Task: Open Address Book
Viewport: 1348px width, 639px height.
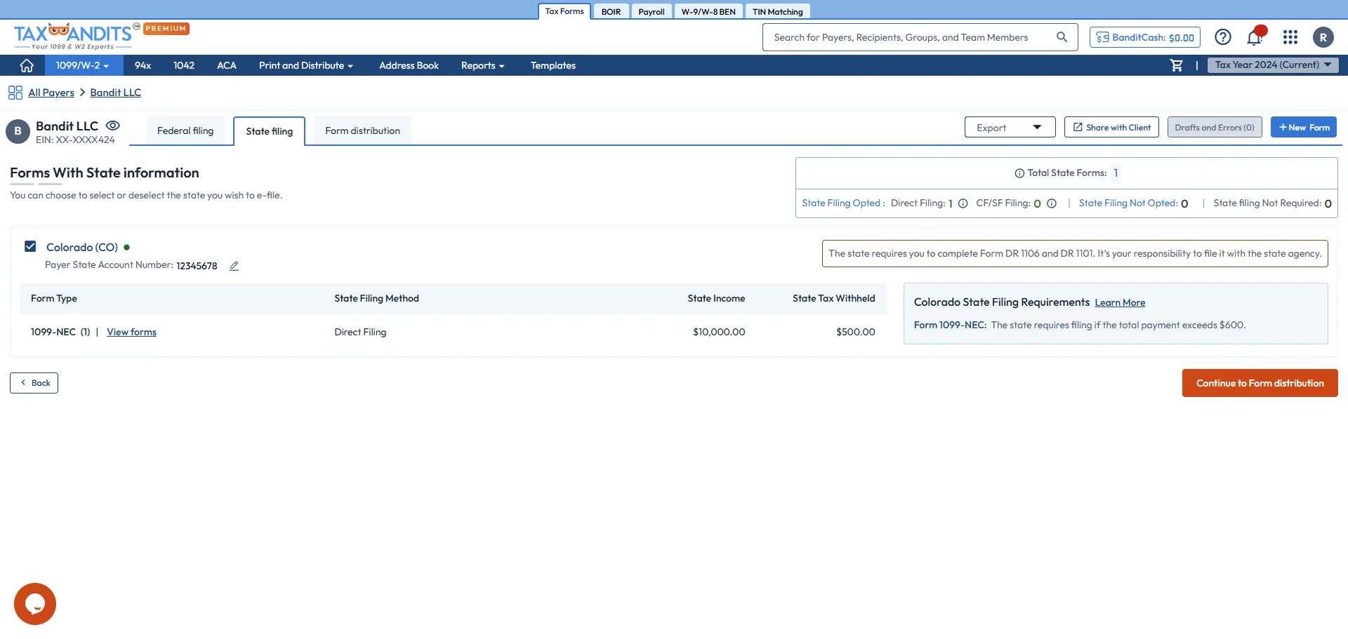Action: click(409, 65)
